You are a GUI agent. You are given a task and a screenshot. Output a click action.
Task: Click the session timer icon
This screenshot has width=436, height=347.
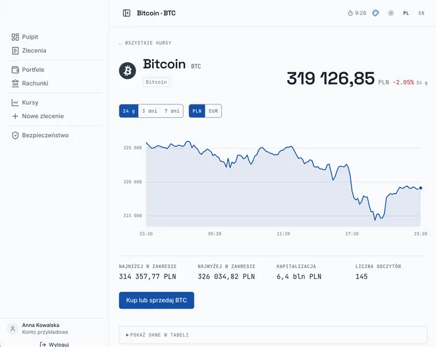(350, 13)
